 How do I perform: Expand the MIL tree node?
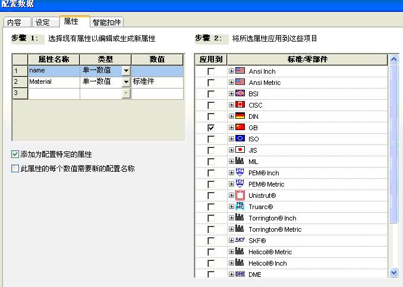pos(231,162)
